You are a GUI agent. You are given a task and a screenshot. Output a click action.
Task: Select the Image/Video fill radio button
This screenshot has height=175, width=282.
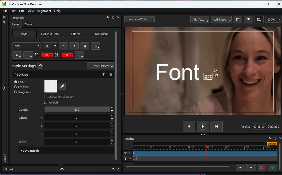coord(16,92)
